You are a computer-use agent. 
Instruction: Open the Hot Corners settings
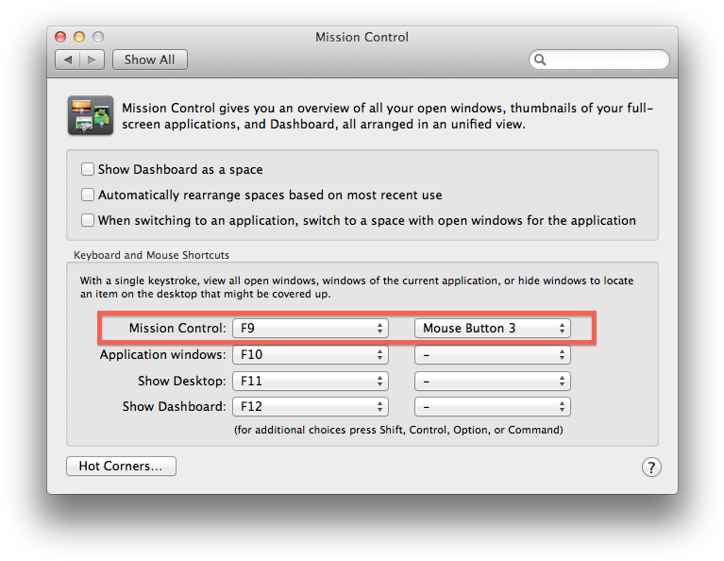pyautogui.click(x=121, y=466)
